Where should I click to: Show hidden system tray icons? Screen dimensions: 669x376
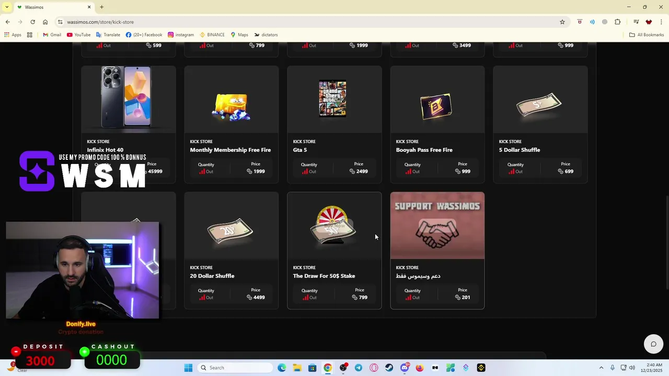point(601,368)
